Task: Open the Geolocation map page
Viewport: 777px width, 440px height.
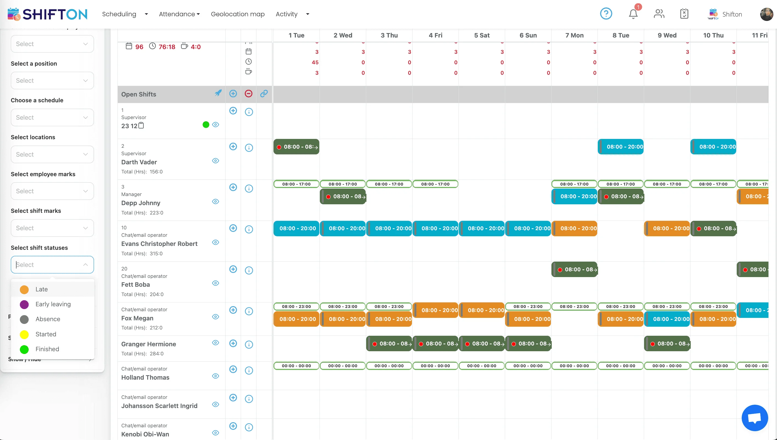Action: pyautogui.click(x=238, y=14)
